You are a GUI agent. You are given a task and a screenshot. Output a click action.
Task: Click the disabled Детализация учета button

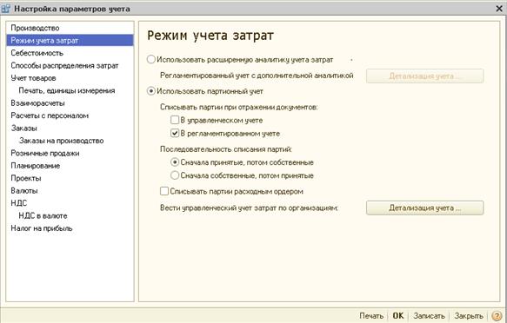425,76
